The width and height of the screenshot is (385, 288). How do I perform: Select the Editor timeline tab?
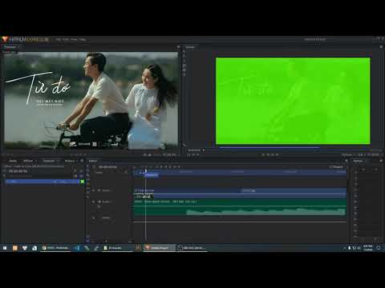(93, 161)
